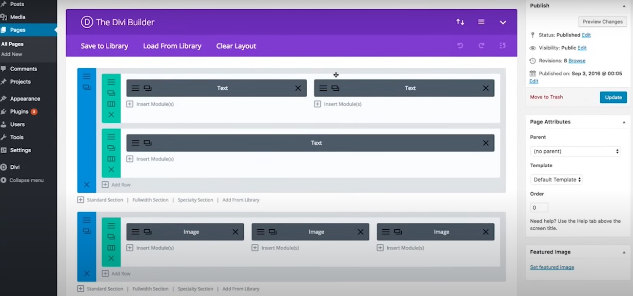
Task: Open the Parent dropdown
Action: coord(575,151)
